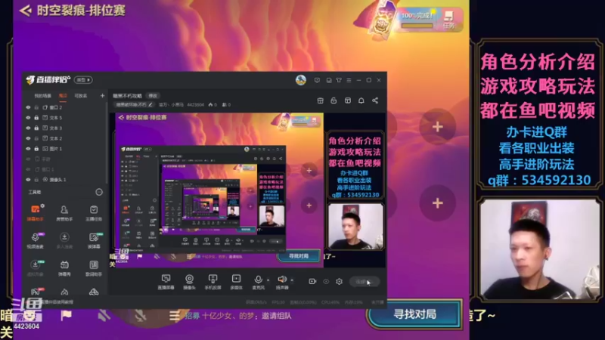
Task: Toggle visibility of 图片 1 layer
Action: (x=28, y=148)
